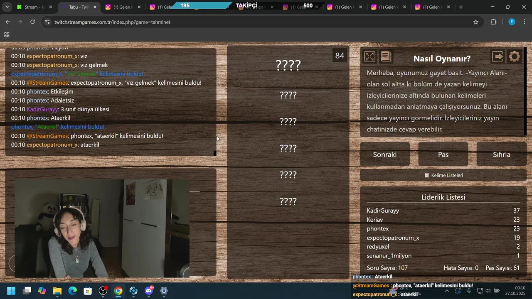Open Settings gear on taskbar
The width and height of the screenshot is (532, 299).
[x=164, y=291]
